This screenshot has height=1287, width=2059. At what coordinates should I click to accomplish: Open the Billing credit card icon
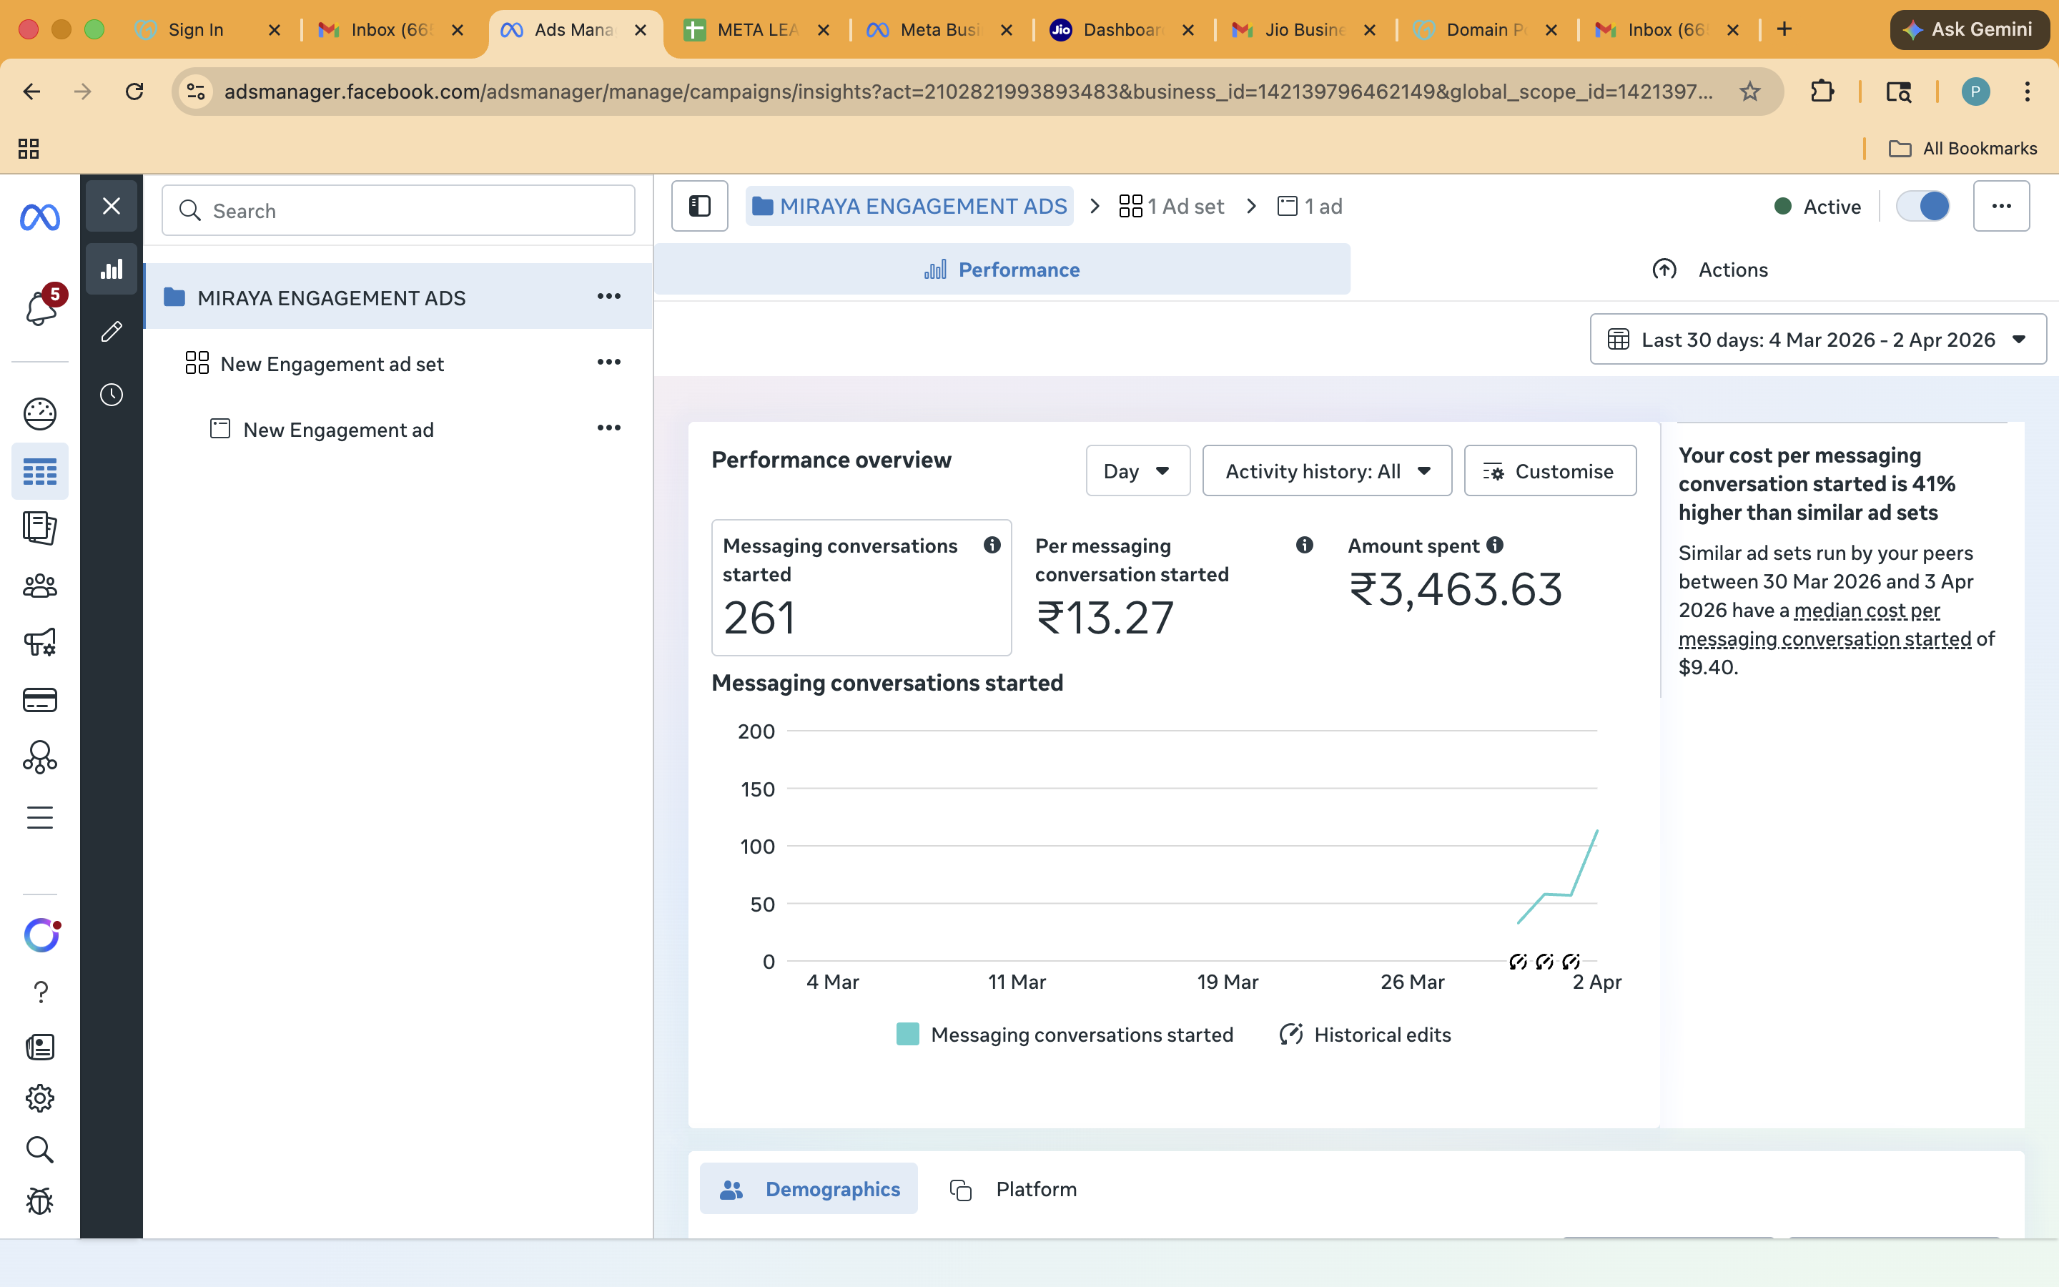pyautogui.click(x=40, y=700)
